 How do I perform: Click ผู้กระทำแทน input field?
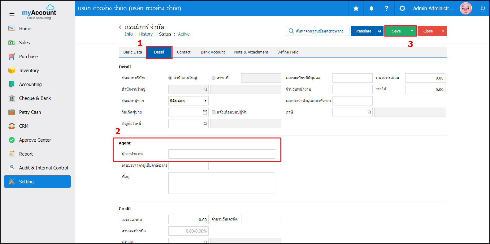coord(222,154)
